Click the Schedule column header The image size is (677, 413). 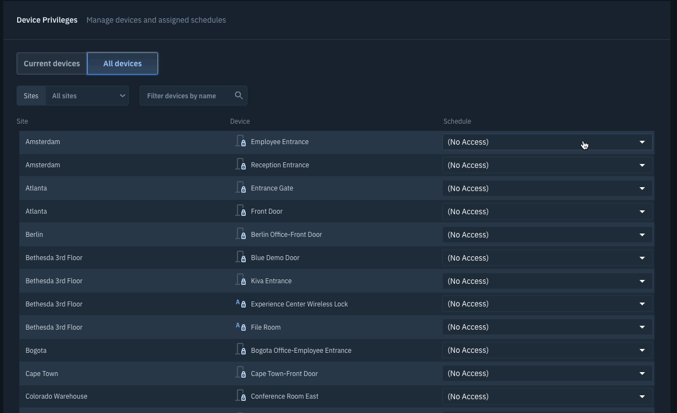point(457,121)
